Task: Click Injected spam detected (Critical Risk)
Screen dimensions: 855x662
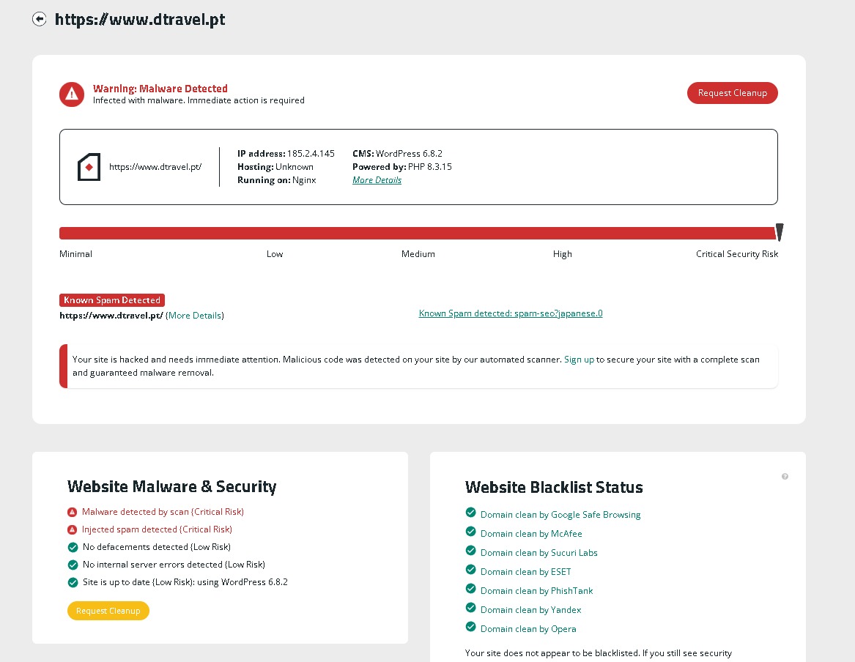Action: tap(157, 529)
